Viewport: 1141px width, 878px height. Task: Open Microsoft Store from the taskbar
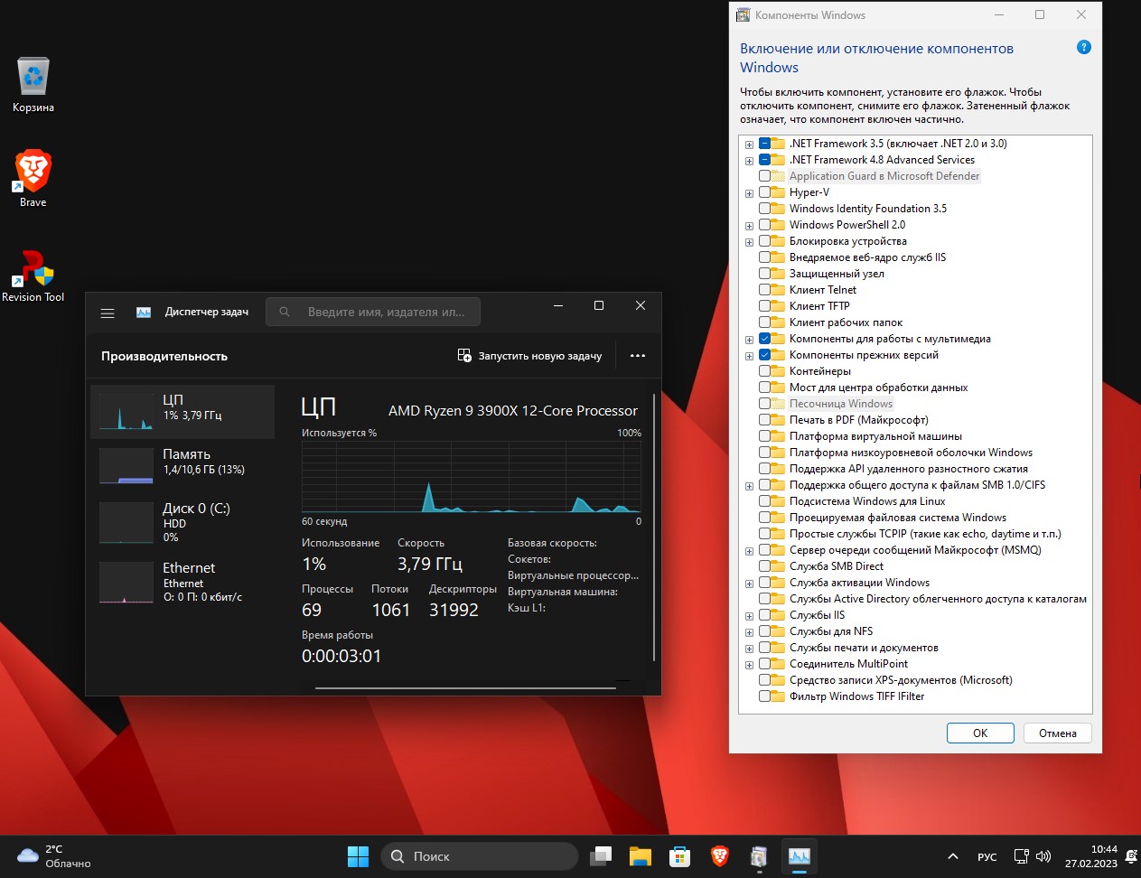coord(679,856)
